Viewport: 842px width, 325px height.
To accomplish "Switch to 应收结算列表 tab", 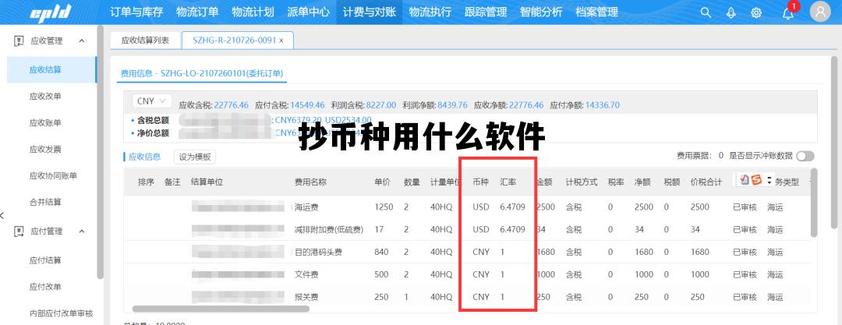I will coord(145,41).
